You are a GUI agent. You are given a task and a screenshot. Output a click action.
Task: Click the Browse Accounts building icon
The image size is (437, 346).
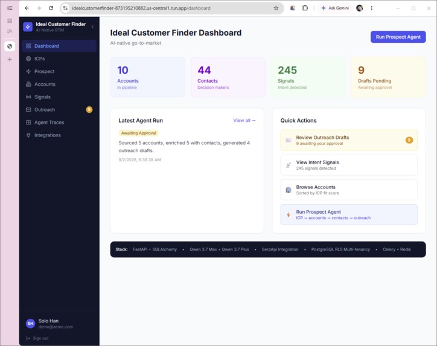coord(289,190)
